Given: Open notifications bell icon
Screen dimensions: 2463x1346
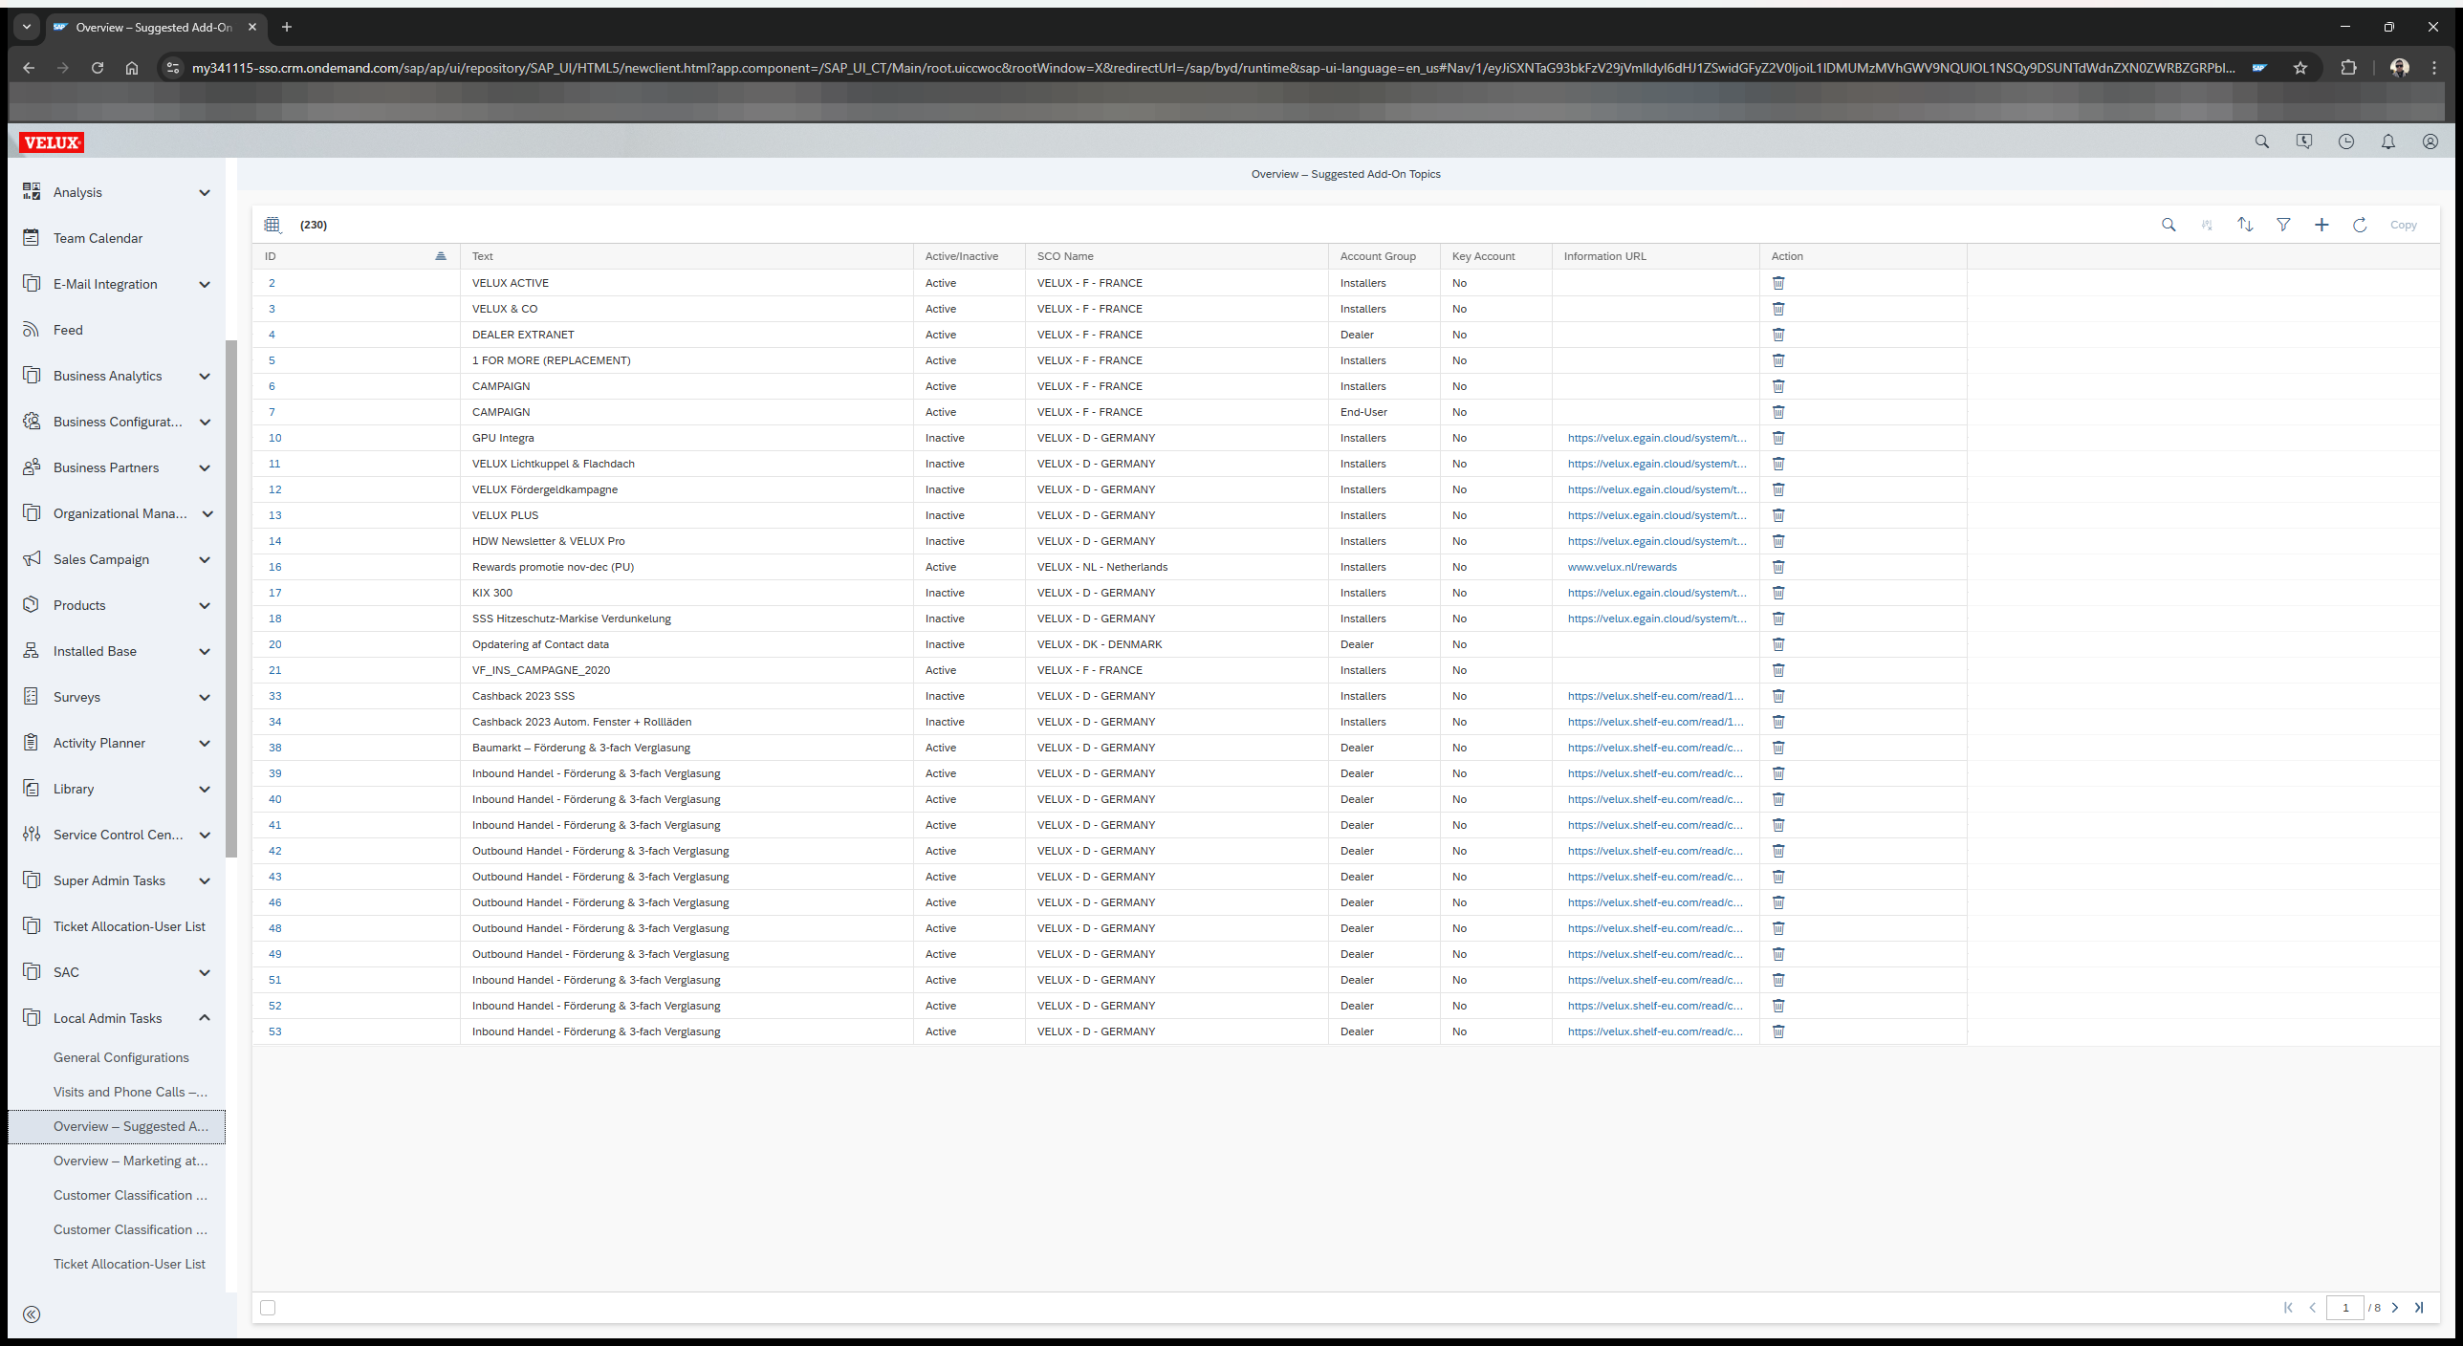Looking at the screenshot, I should coord(2388,141).
